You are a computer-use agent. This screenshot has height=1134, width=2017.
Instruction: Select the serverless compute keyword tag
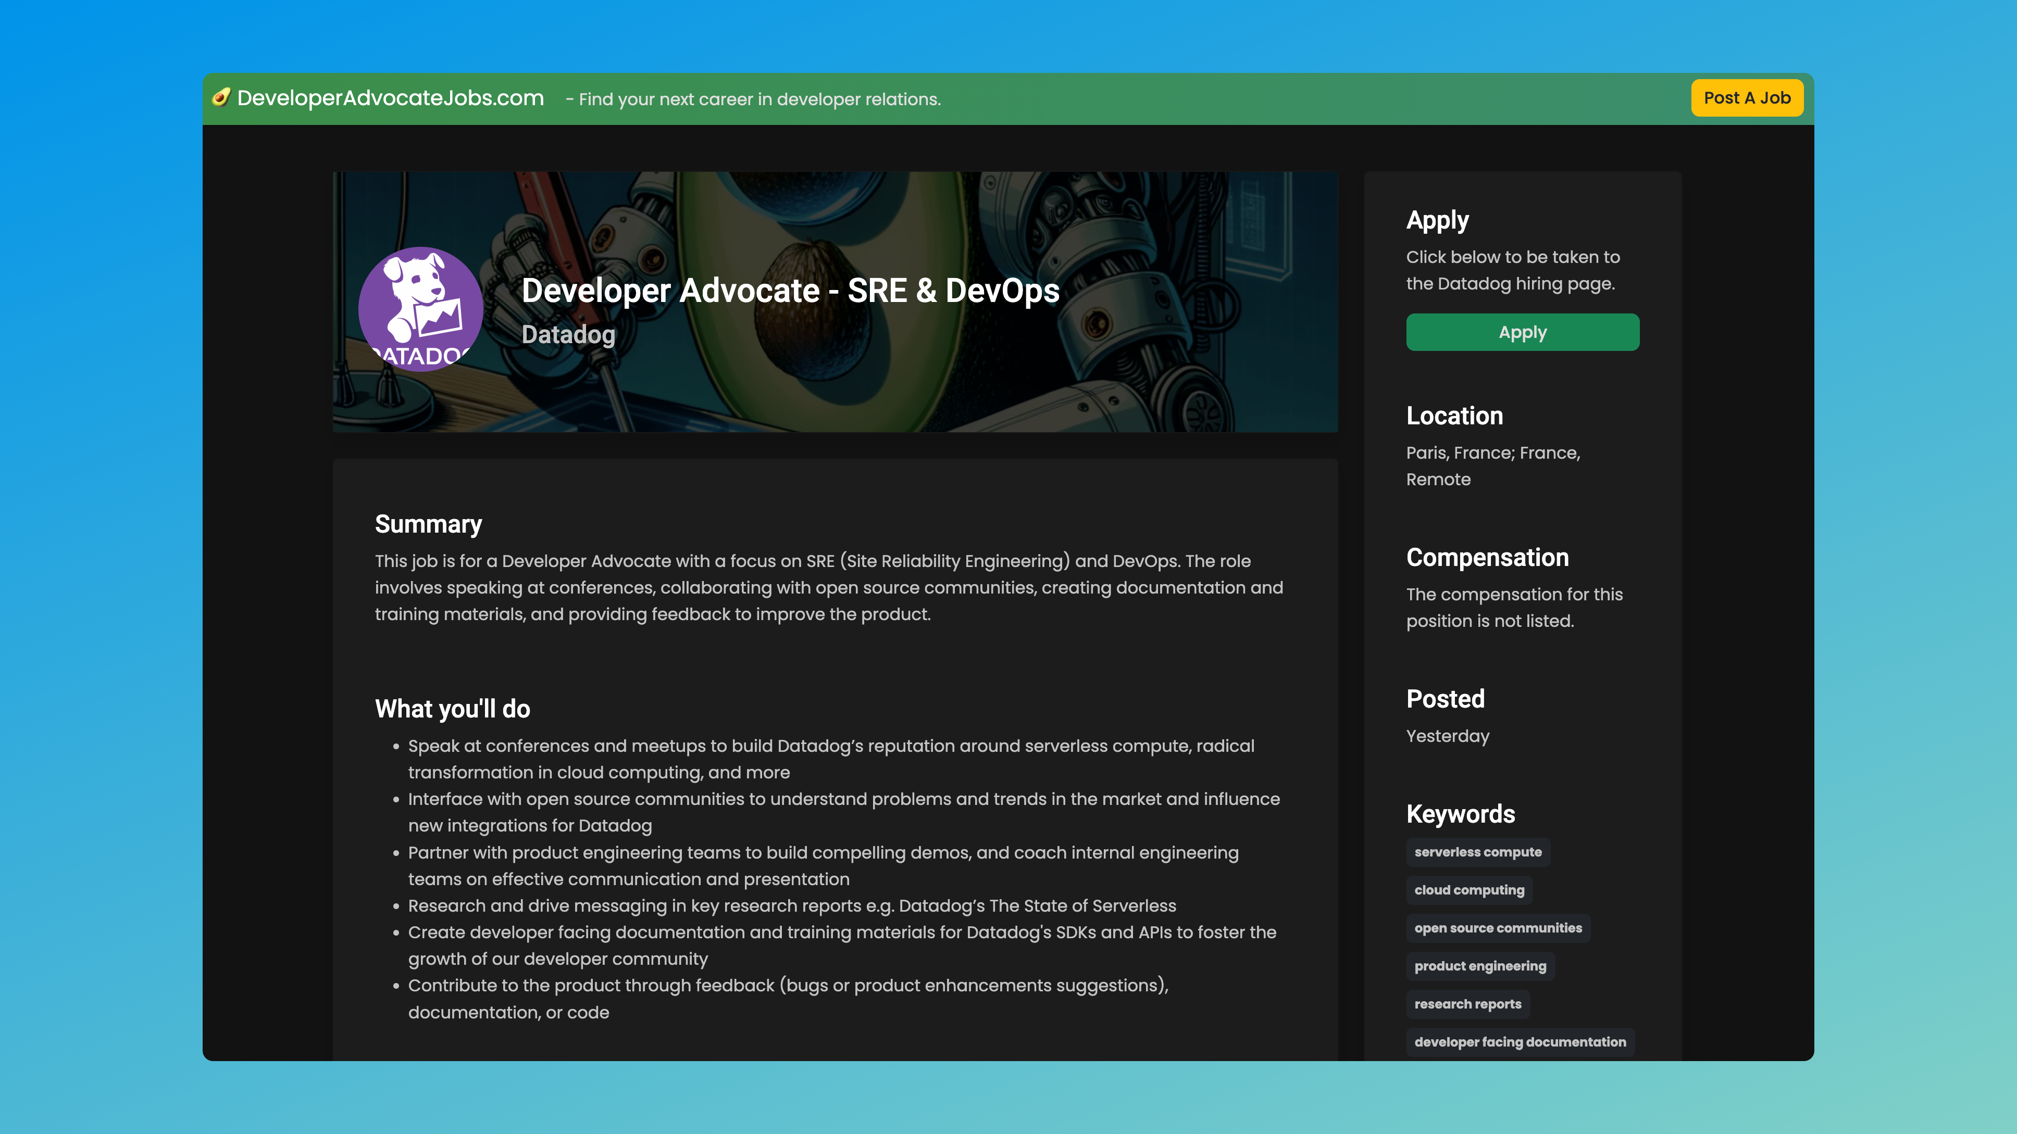tap(1477, 851)
